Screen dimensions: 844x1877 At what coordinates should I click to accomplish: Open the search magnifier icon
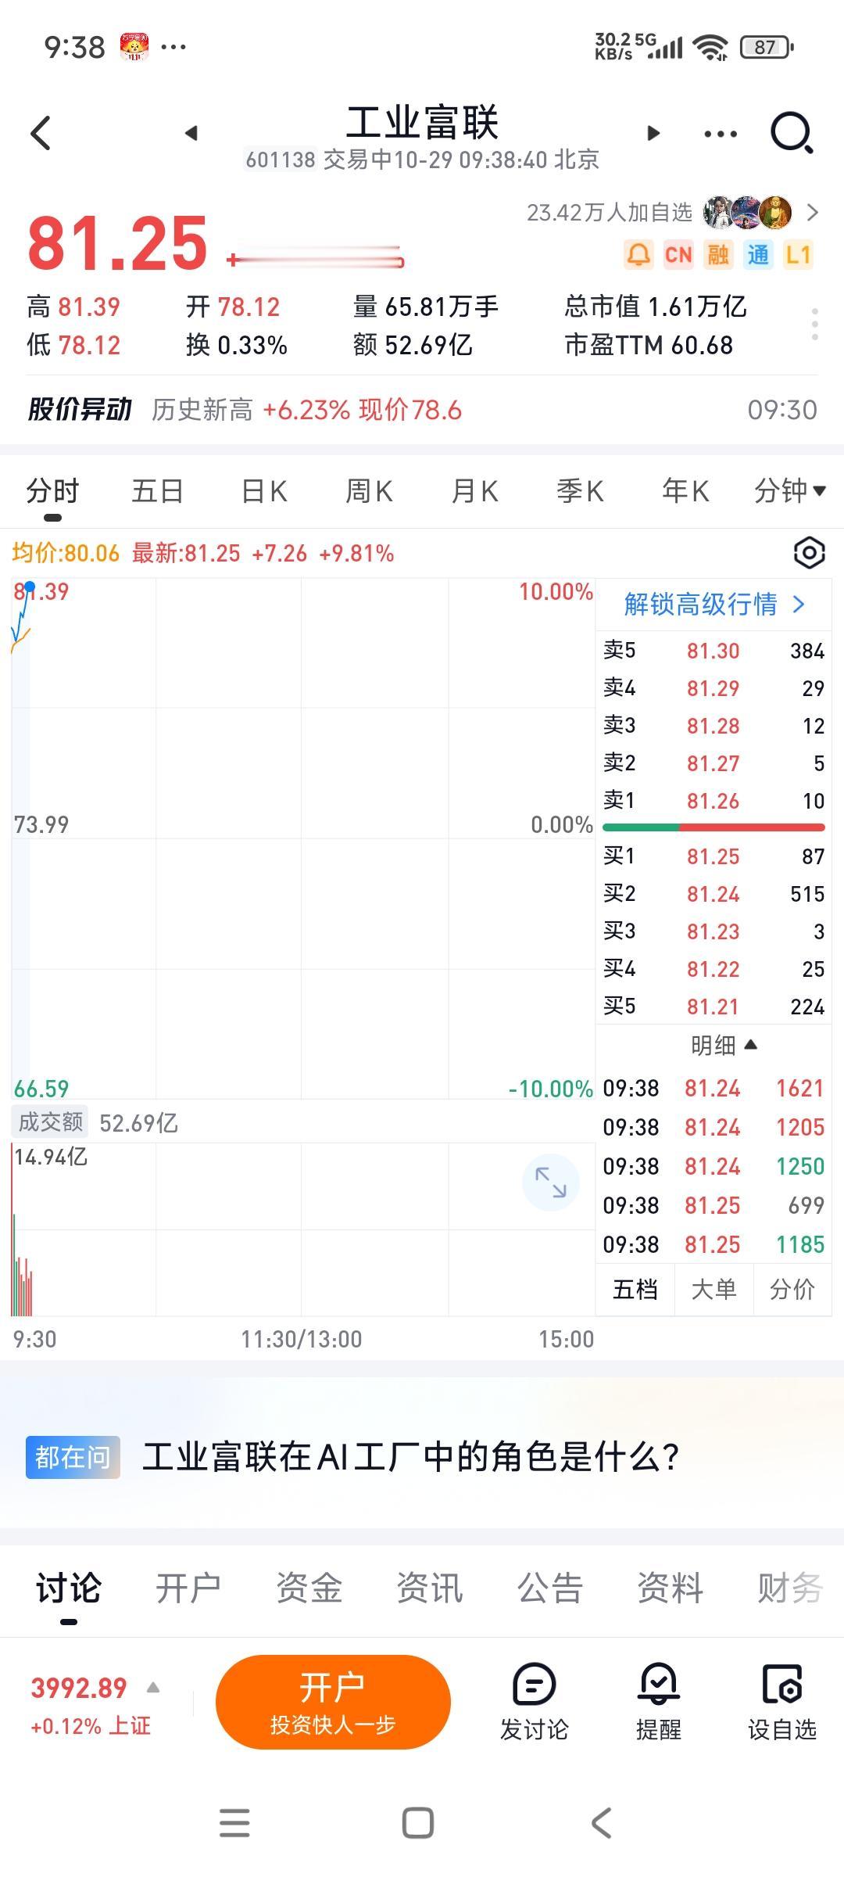(792, 133)
